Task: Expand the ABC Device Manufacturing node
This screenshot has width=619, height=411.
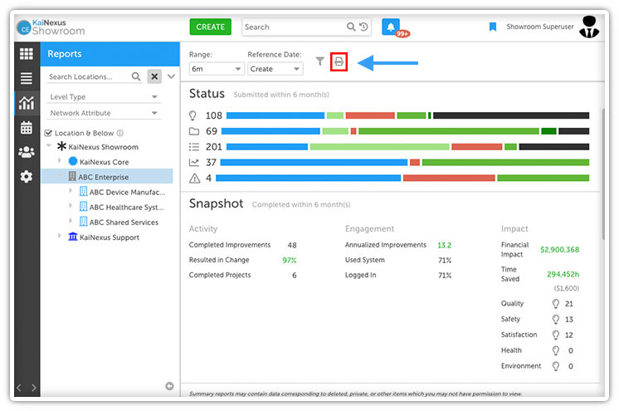Action: pos(71,190)
